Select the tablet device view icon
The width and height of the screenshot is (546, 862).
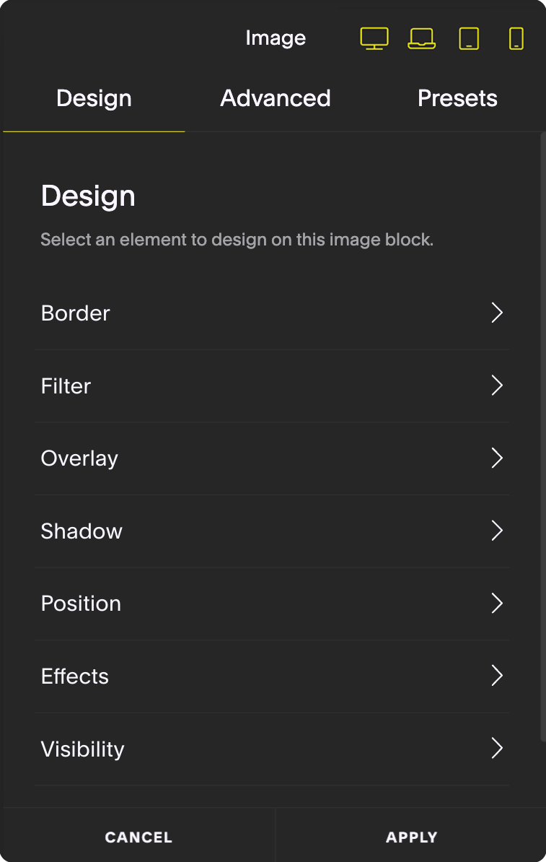click(469, 38)
